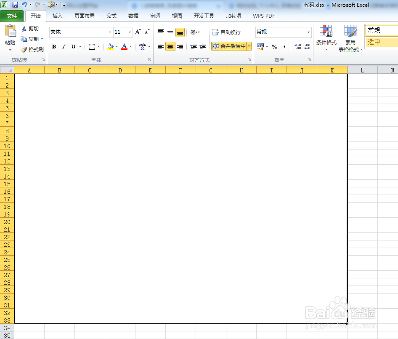Open Font dialog launcher (字体)
This screenshot has width=398, height=339.
[x=149, y=60]
